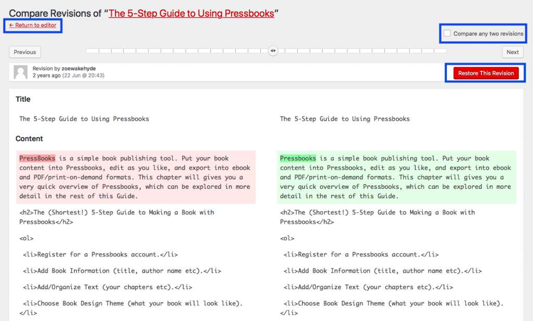Screen dimensions: 533x321
Task: Click the right arrow on the slider handle
Action: pos(275,50)
